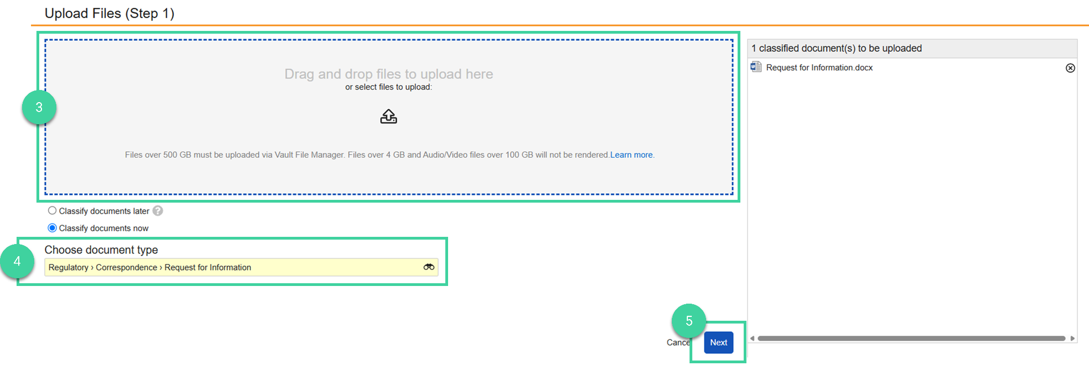The image size is (1089, 371).
Task: Click 'or select files to upload' text
Action: (x=388, y=87)
